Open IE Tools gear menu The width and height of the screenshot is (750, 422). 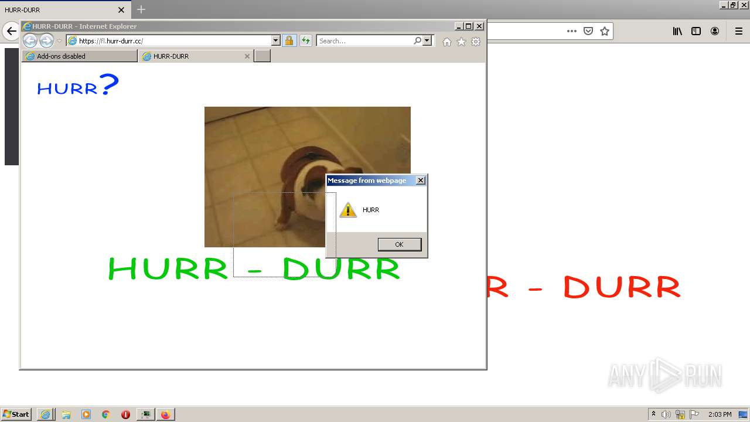pos(476,42)
